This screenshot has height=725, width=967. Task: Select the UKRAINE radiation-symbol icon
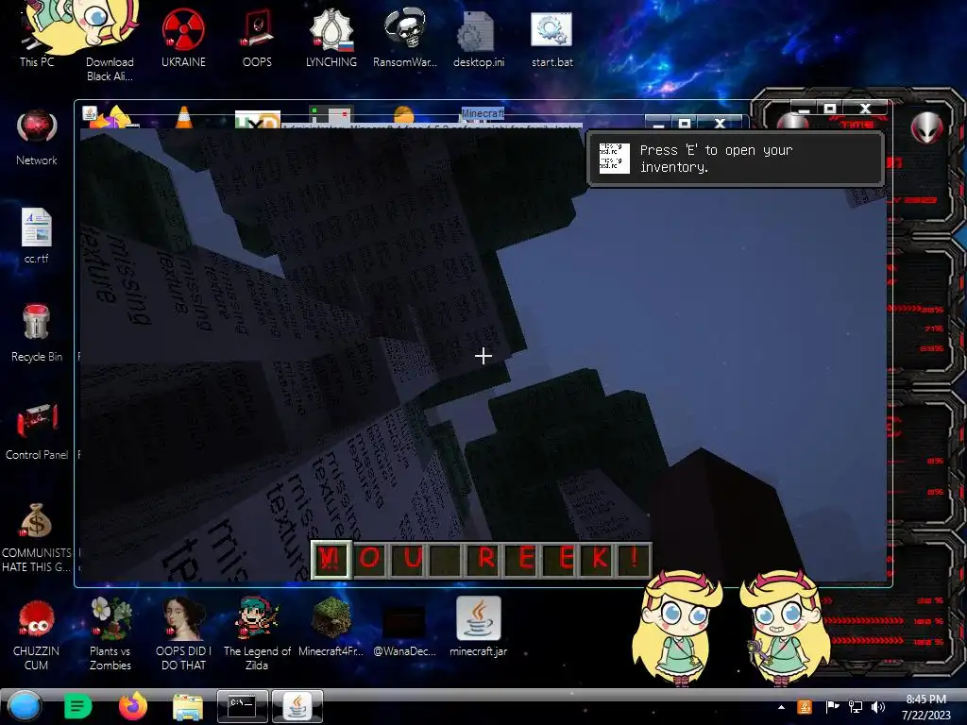pos(183,37)
